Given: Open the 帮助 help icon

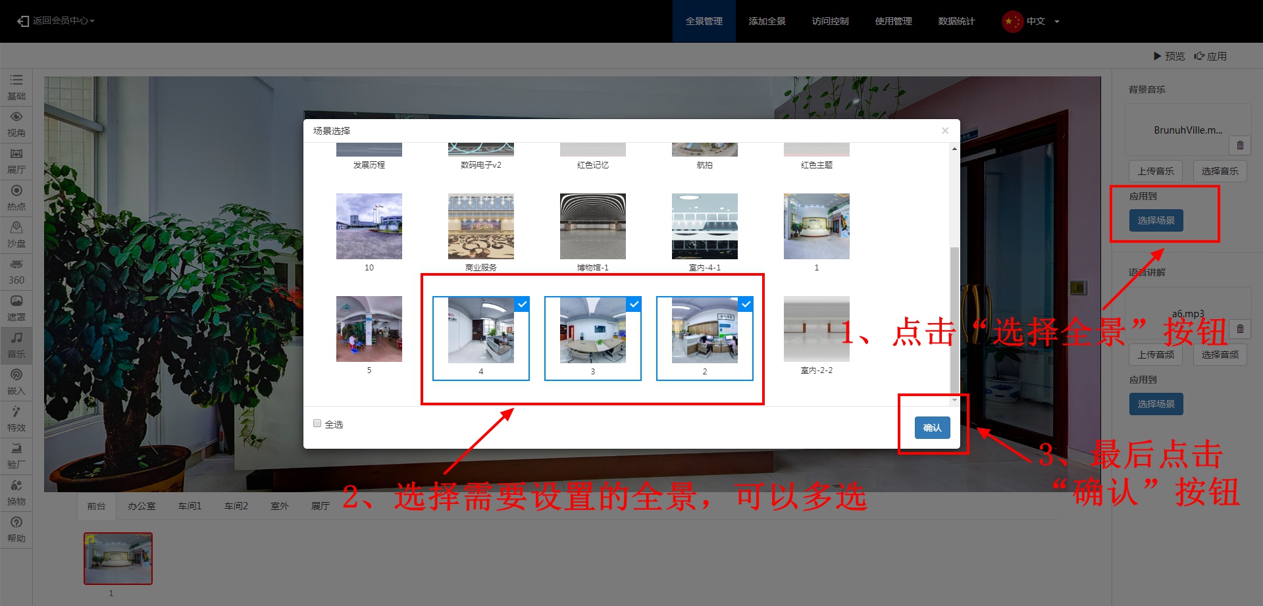Looking at the screenshot, I should pos(16,528).
